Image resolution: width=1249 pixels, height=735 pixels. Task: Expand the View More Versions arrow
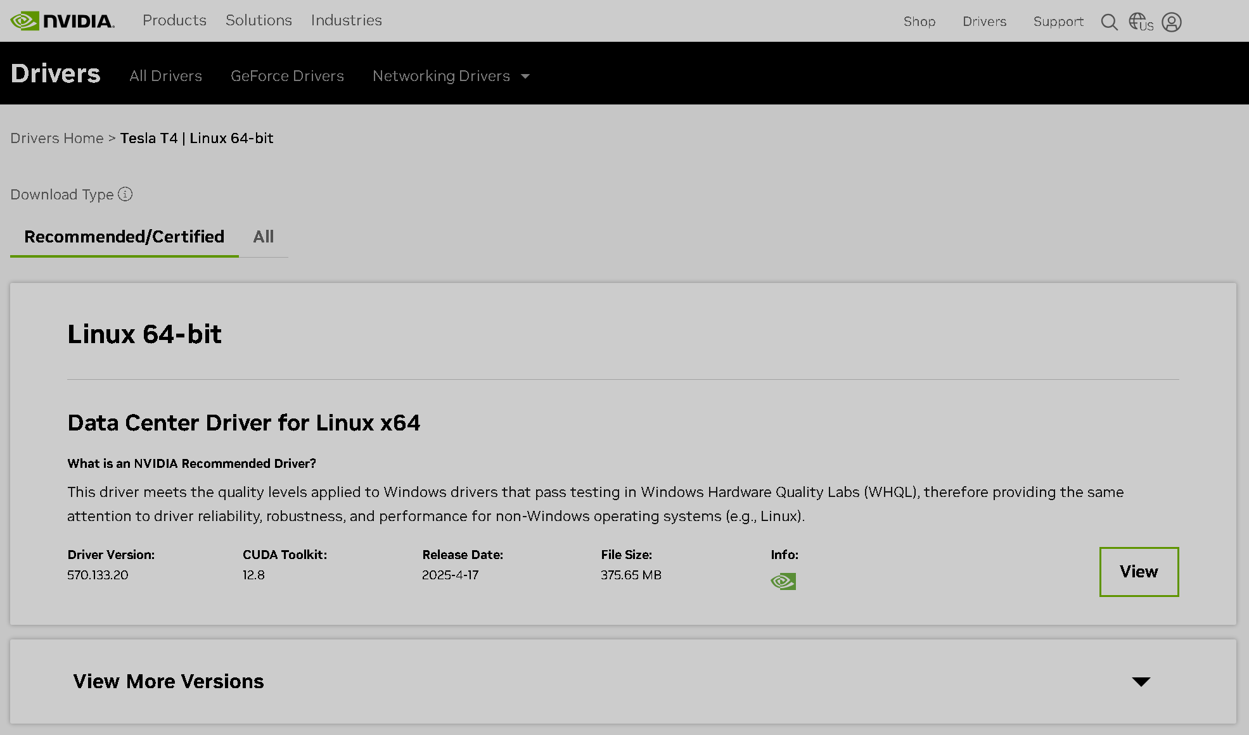[x=1141, y=682]
